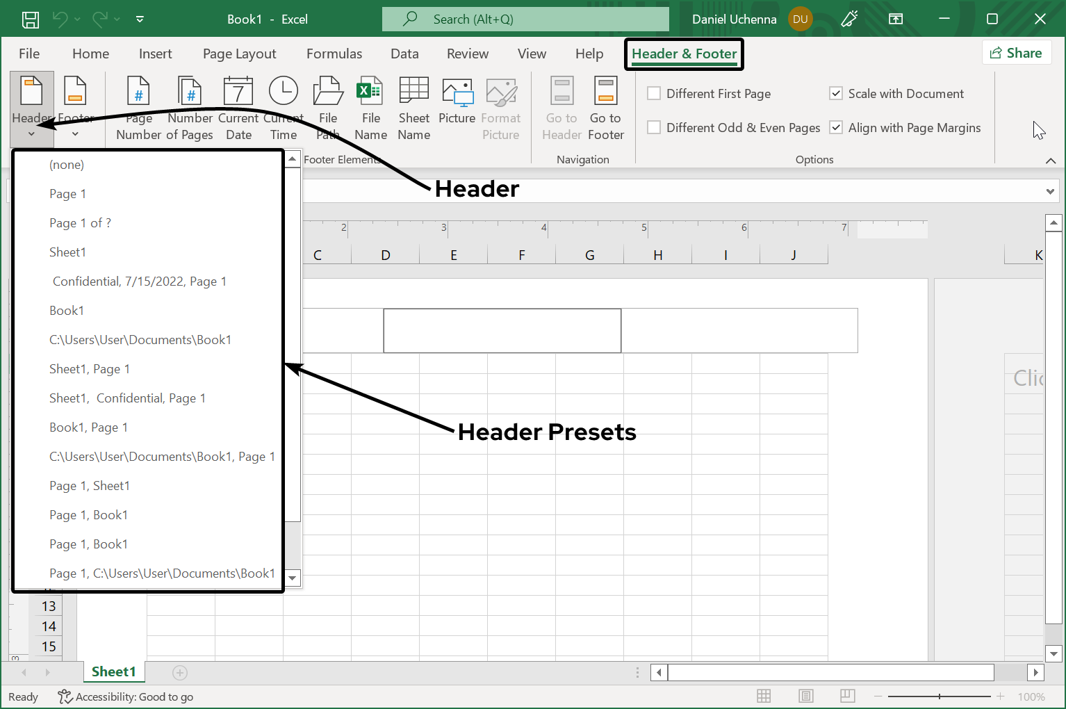Insert Page Number element icon

click(138, 92)
